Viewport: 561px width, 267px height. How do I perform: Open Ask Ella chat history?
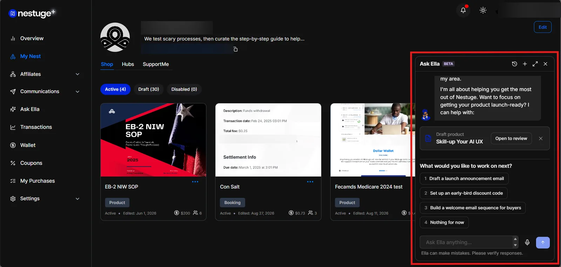pyautogui.click(x=514, y=64)
